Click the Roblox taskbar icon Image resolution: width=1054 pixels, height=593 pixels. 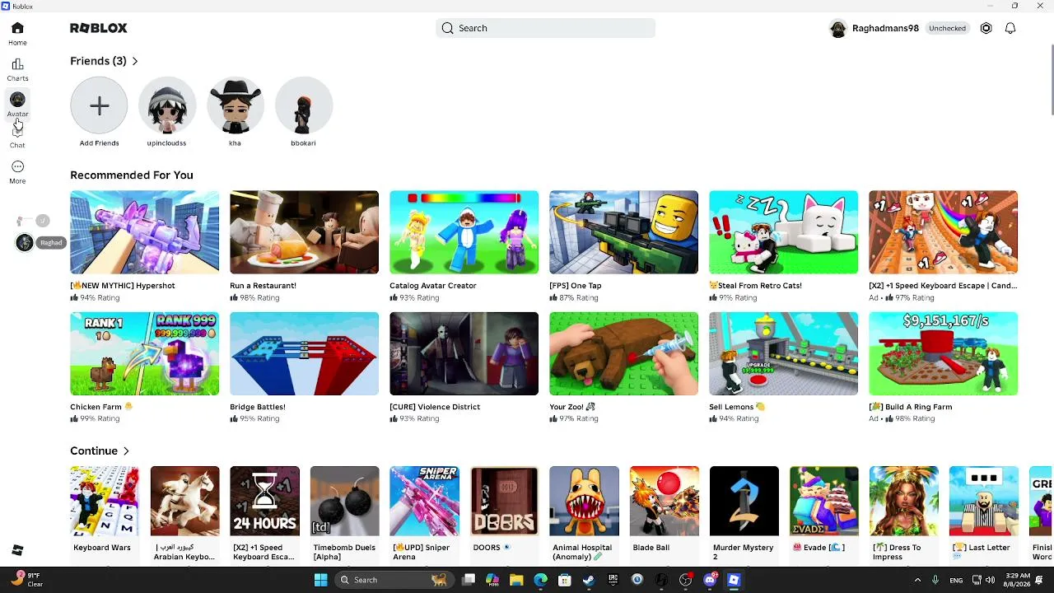click(x=734, y=580)
